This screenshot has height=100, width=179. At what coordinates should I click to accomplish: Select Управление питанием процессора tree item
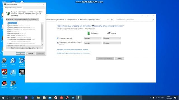tap(20, 39)
